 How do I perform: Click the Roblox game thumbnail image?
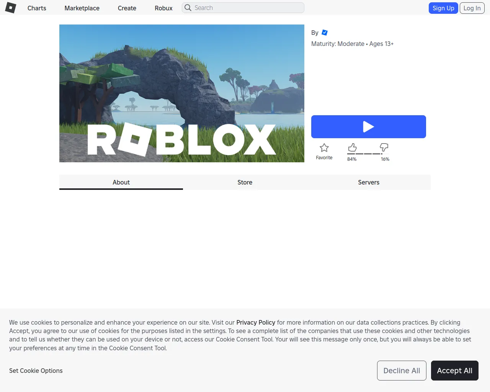tap(182, 93)
